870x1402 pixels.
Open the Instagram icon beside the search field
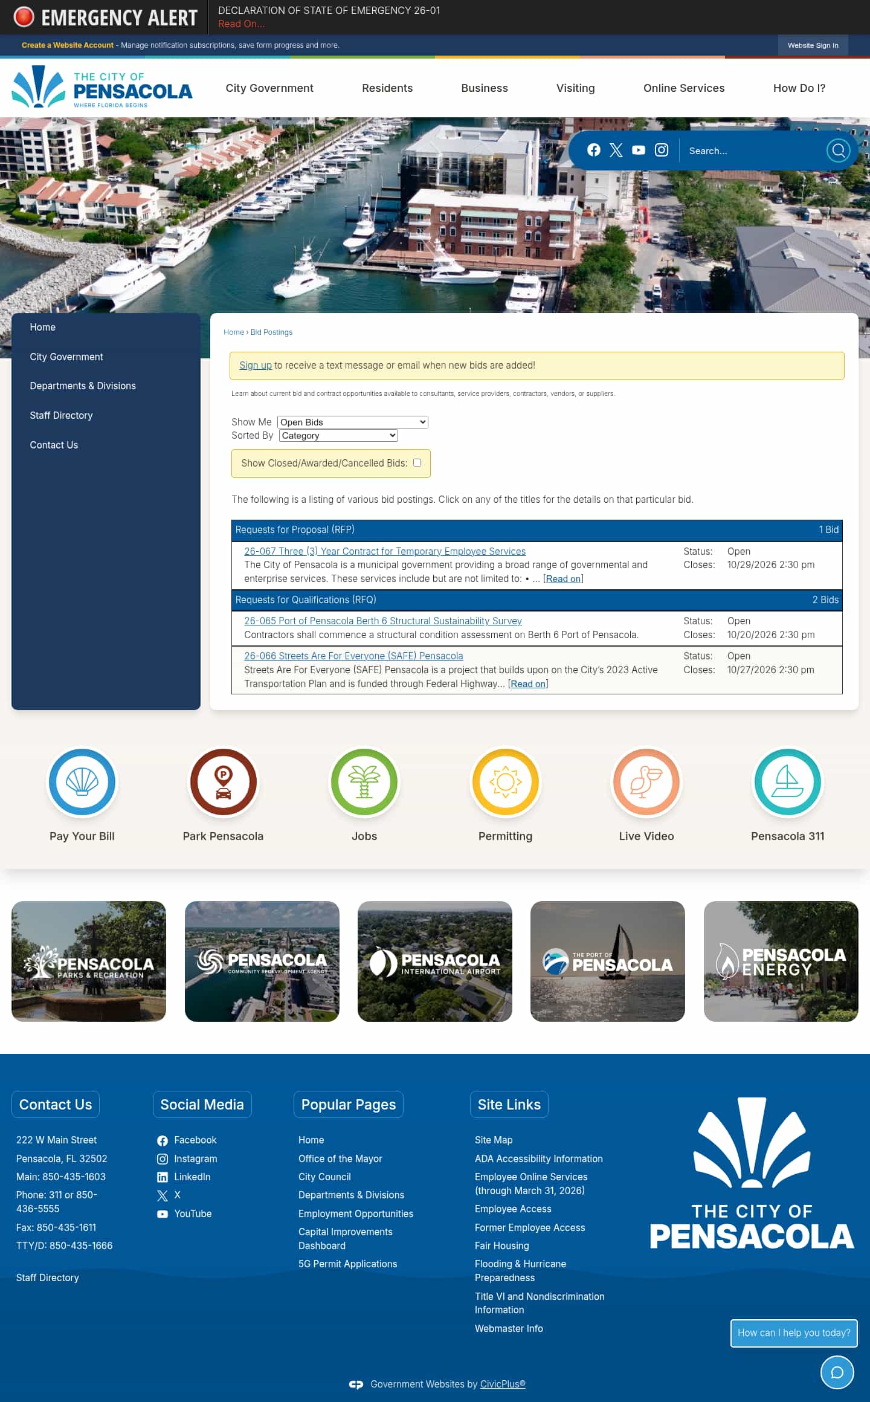tap(662, 150)
